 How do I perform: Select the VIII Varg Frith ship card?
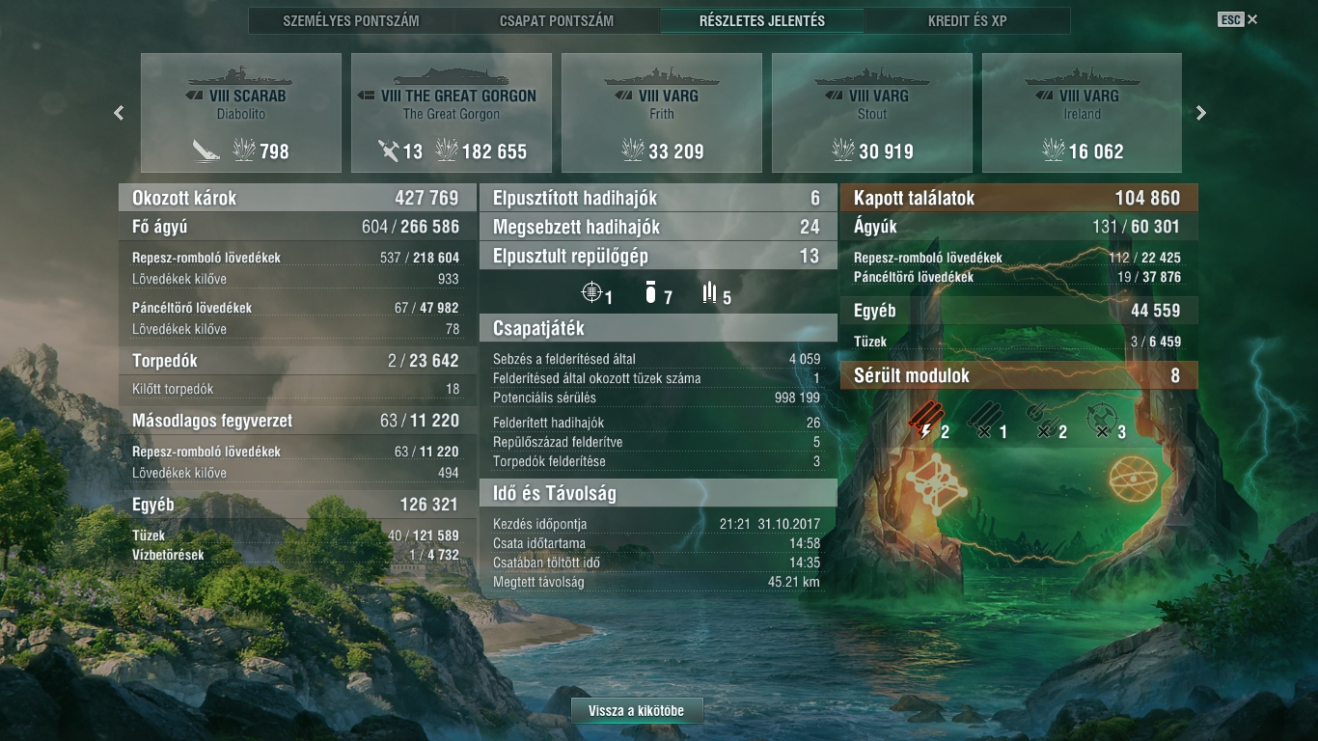[x=662, y=113]
